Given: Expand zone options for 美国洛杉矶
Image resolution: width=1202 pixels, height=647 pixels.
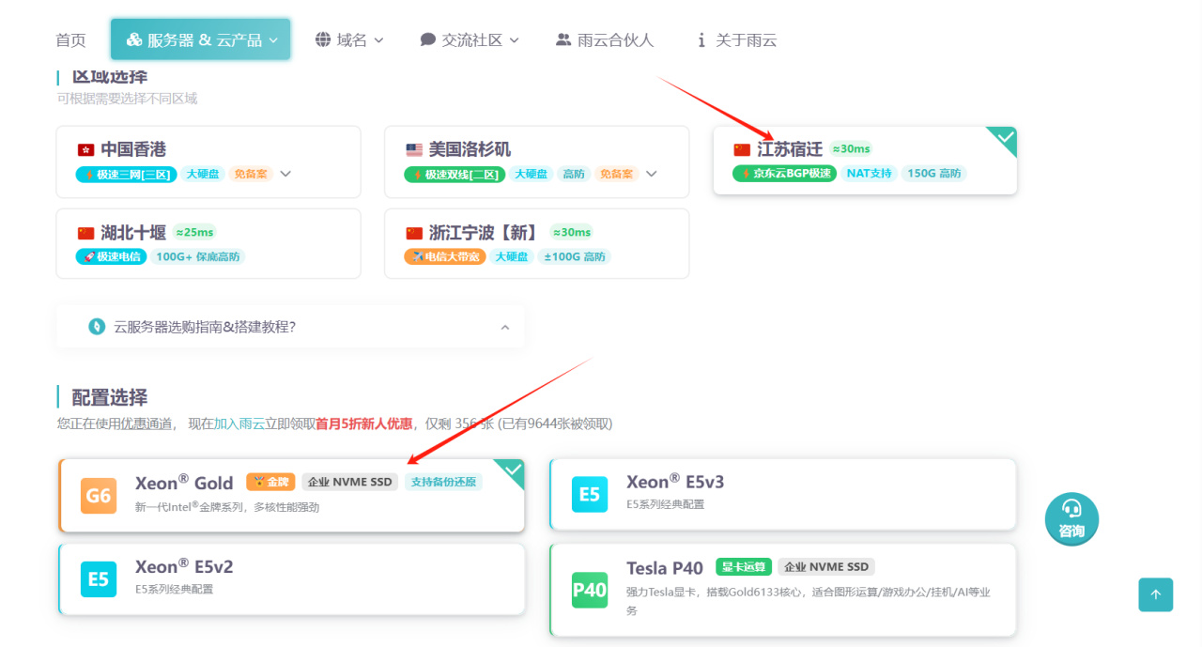Looking at the screenshot, I should click(x=651, y=174).
